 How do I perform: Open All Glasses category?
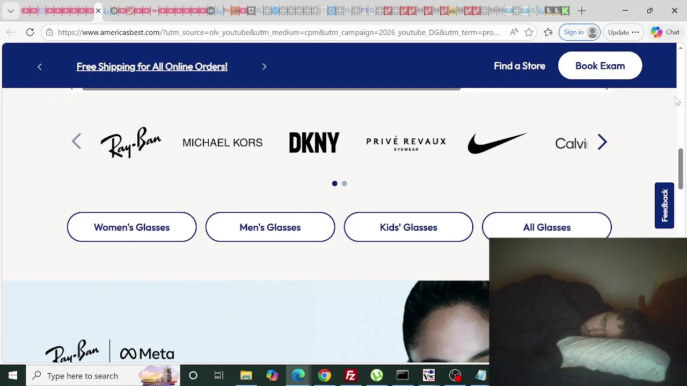tap(547, 226)
